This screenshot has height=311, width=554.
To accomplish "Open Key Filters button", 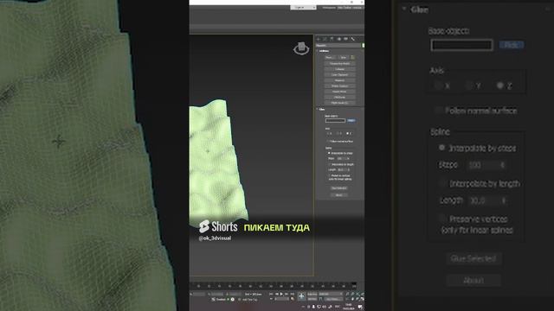I will (x=333, y=299).
